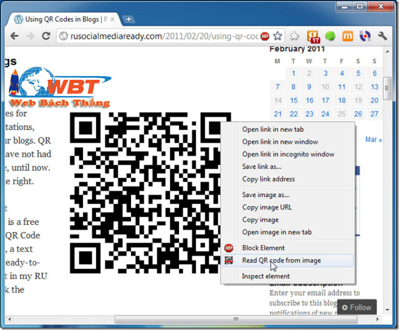Click the orange extension icon with badge 17

pos(313,36)
